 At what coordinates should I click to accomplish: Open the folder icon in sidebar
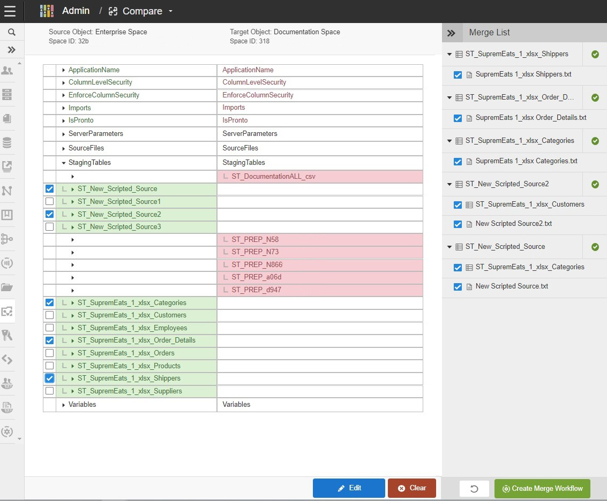(x=8, y=287)
